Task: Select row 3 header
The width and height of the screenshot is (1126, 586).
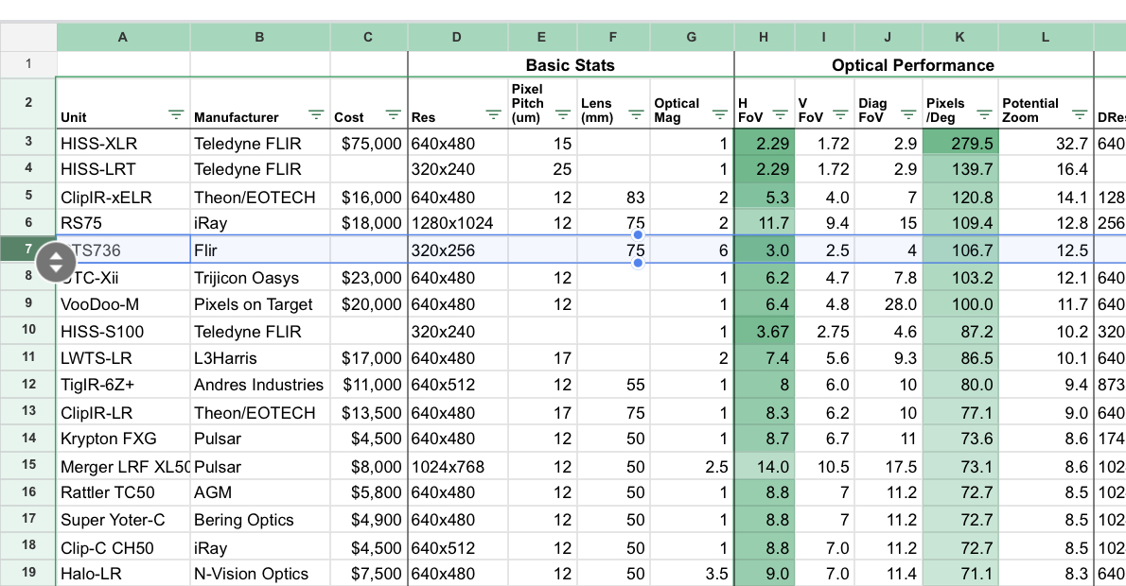Action: coord(28,142)
